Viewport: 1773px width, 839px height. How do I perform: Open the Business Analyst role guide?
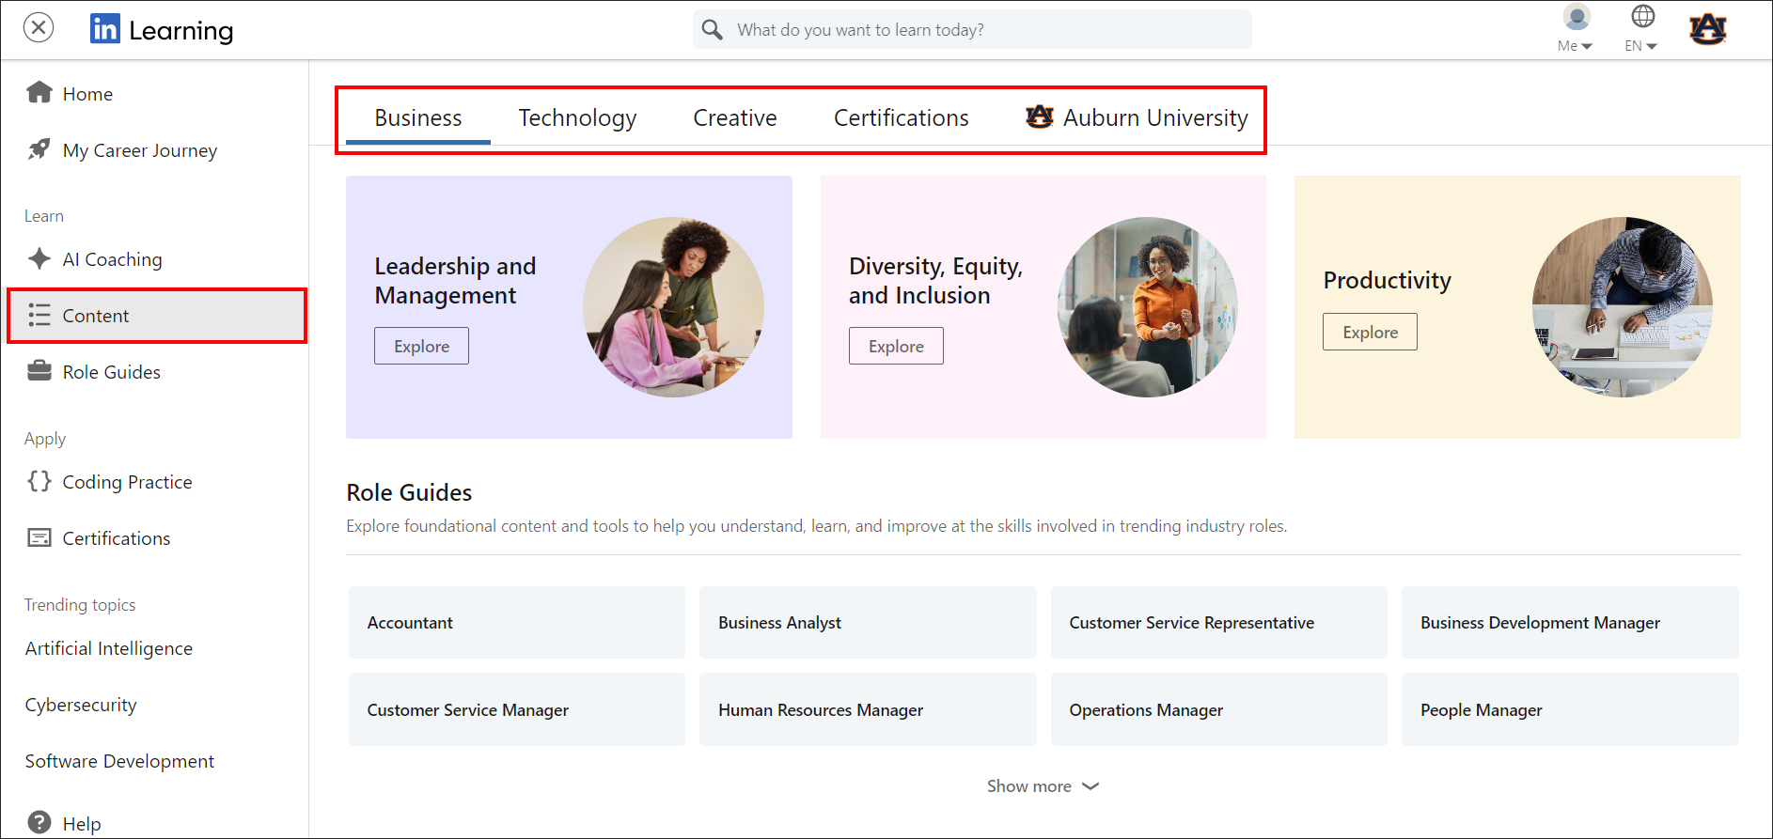point(867,623)
